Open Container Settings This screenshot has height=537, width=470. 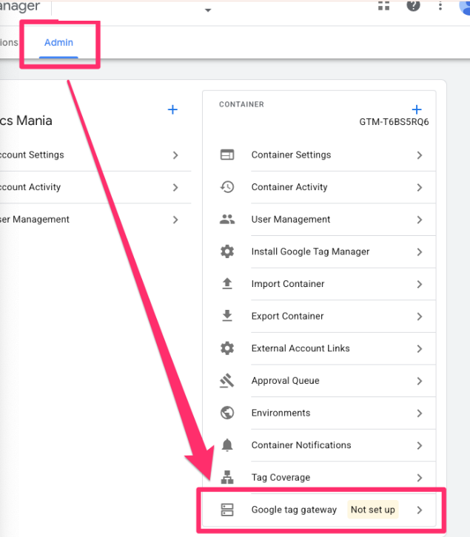319,155
